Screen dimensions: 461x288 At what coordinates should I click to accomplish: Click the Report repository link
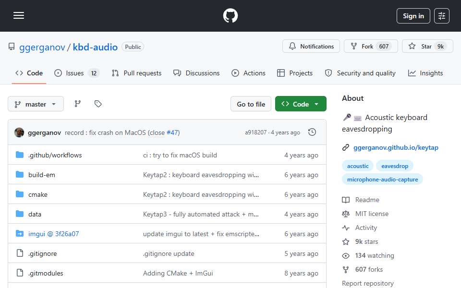(367, 283)
